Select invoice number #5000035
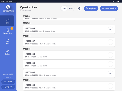Image resolution: width=122 pixels, height=91 pixels. [30, 72]
